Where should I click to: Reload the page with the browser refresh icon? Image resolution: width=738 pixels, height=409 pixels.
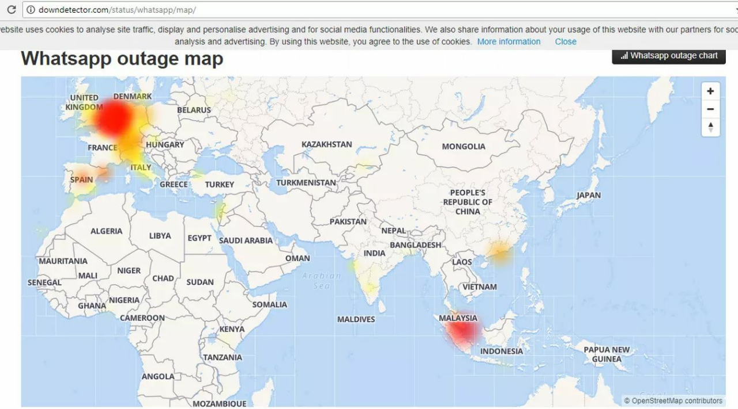pyautogui.click(x=11, y=10)
